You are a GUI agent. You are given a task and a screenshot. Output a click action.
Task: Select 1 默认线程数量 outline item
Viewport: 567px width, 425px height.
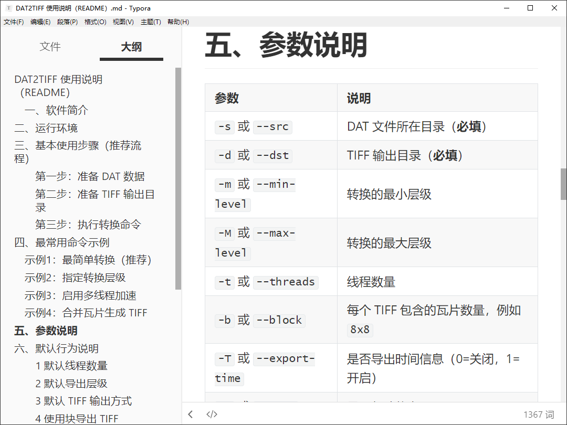pos(71,366)
